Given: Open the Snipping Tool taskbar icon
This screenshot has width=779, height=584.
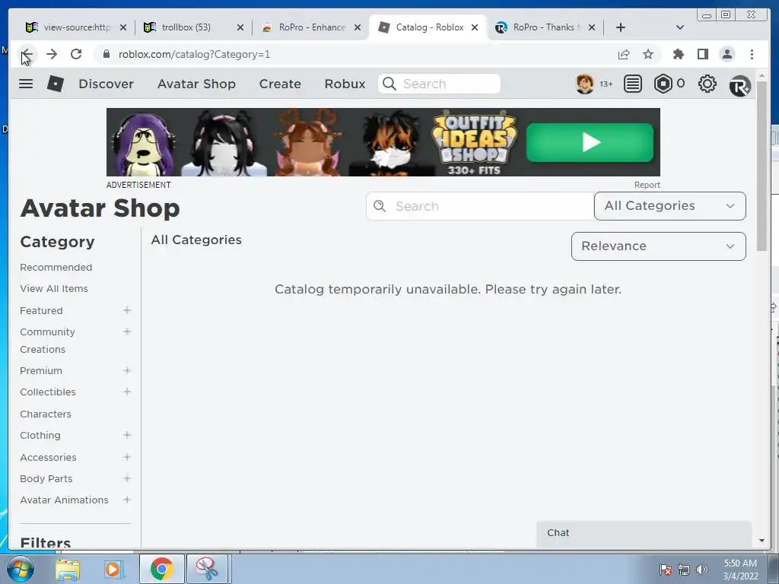Looking at the screenshot, I should (x=207, y=569).
